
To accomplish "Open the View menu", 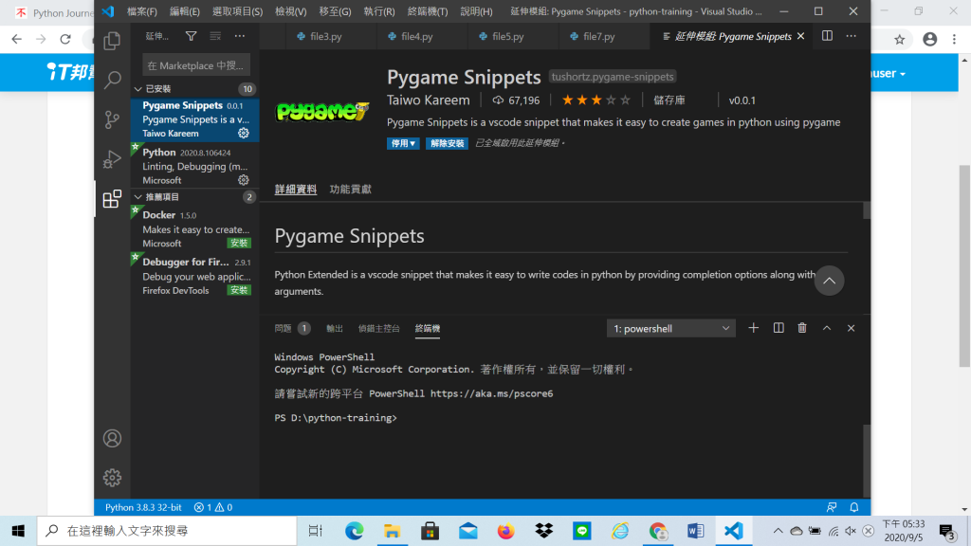I will (290, 11).
